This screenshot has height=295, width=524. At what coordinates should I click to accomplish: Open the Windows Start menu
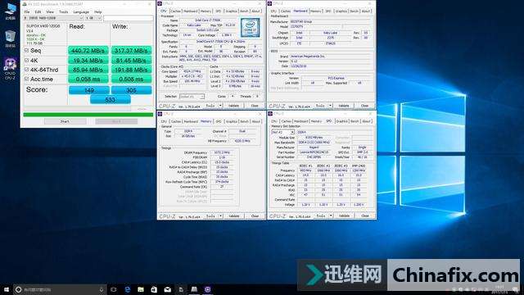click(x=7, y=289)
